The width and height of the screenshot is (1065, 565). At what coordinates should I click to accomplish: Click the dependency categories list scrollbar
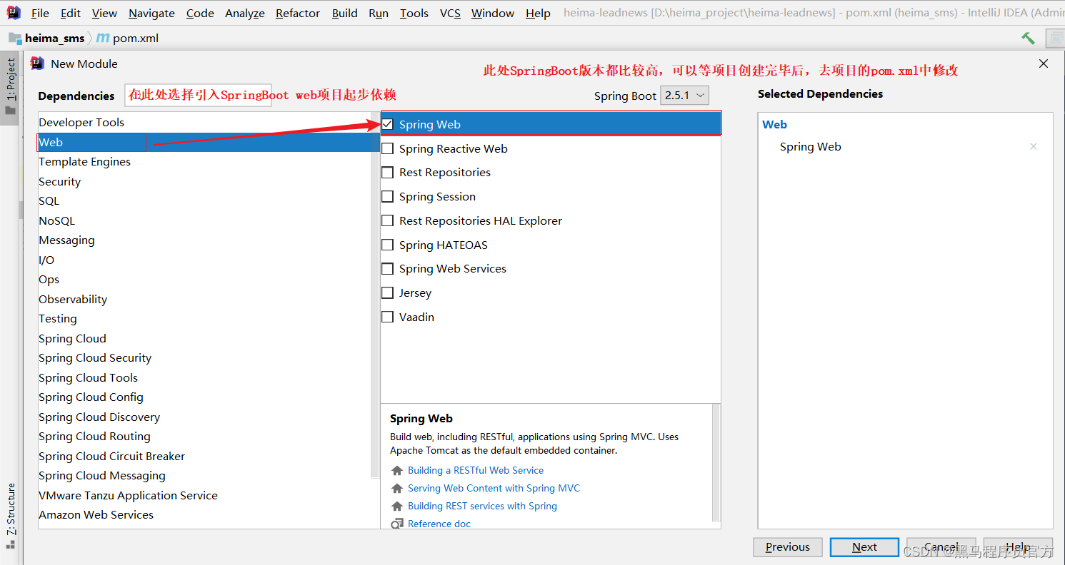375,295
